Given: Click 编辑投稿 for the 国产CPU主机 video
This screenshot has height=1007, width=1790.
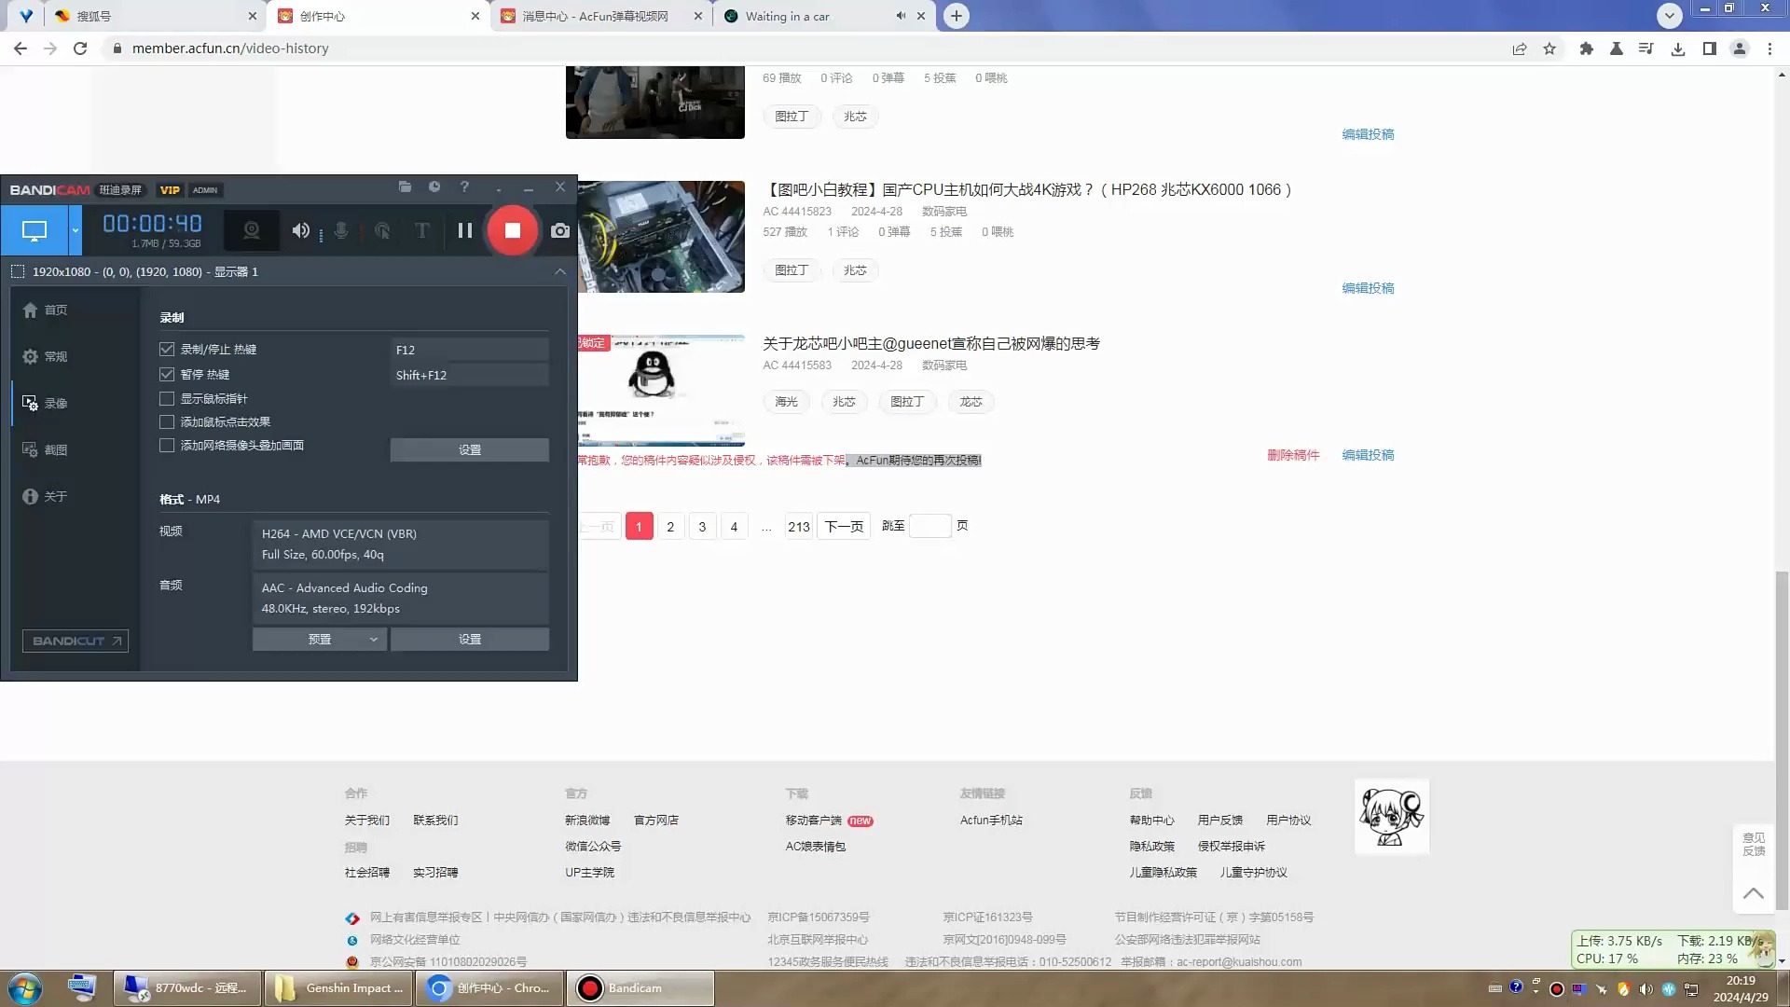Looking at the screenshot, I should pyautogui.click(x=1368, y=288).
